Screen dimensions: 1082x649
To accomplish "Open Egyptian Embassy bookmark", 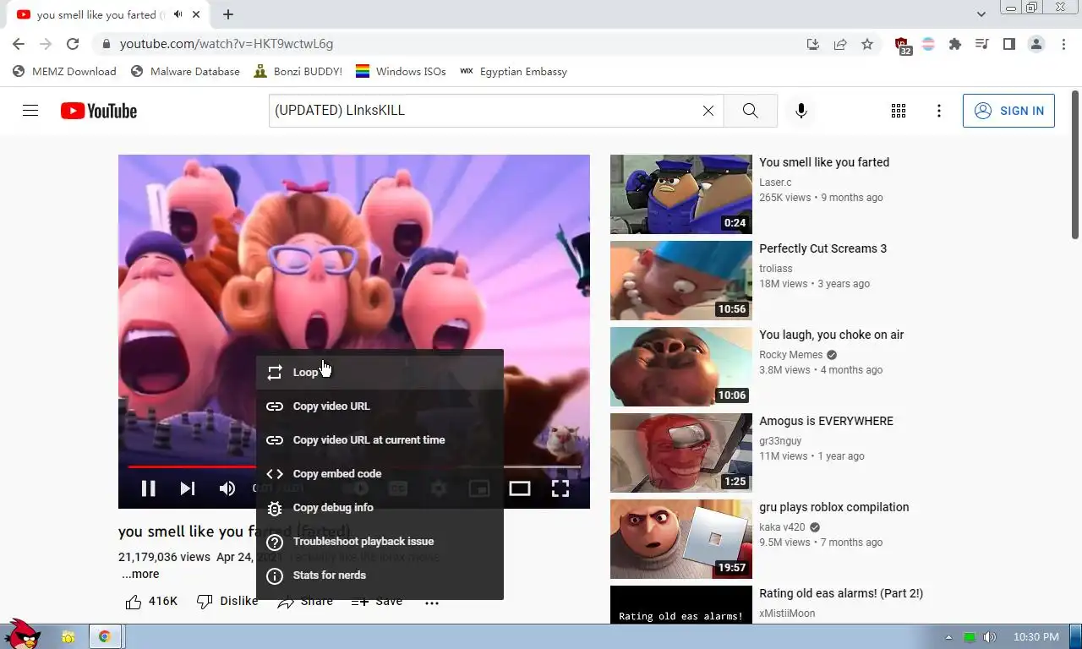I will [x=513, y=72].
